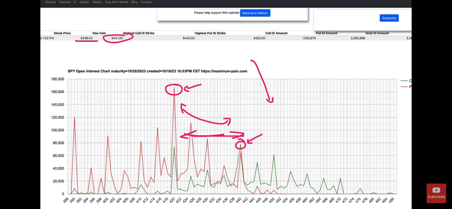The height and width of the screenshot is (209, 452).
Task: Visit the Blog nav link
Action: click(134, 2)
